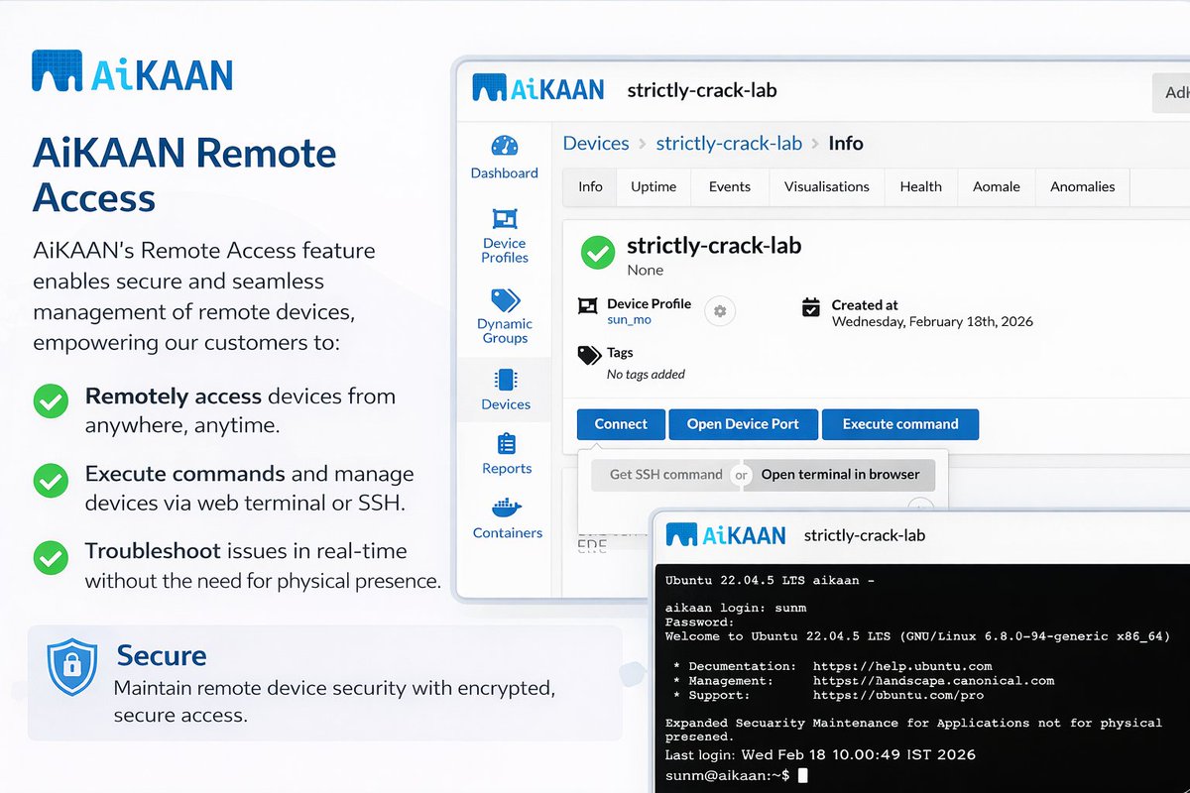This screenshot has height=793, width=1190.
Task: Click 'Wednesday, February 18th, 2026' date text
Action: tap(932, 322)
